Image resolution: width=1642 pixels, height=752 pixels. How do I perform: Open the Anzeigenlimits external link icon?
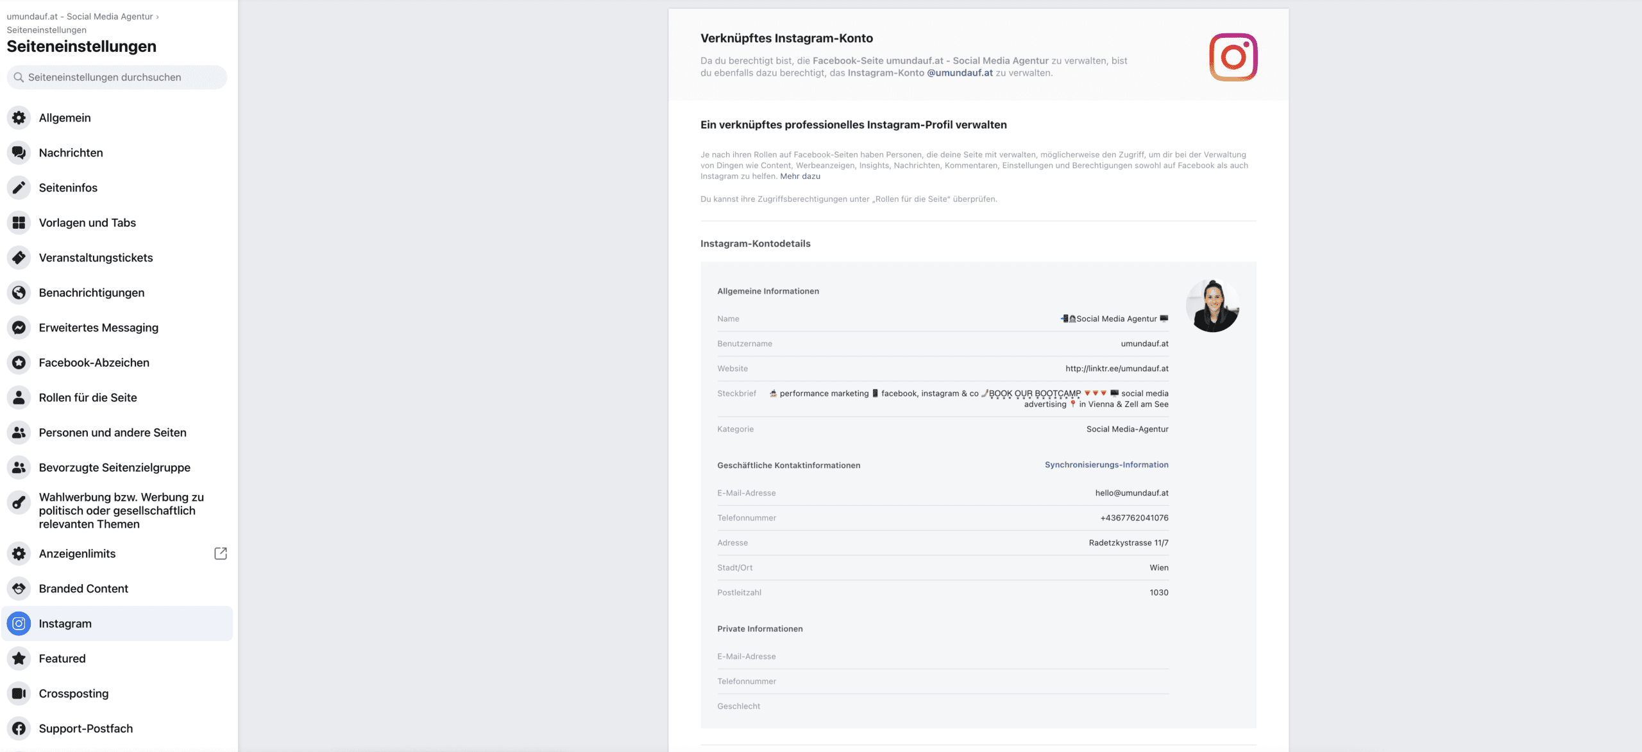tap(221, 553)
